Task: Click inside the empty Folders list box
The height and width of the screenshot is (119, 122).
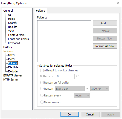Action: (64, 41)
